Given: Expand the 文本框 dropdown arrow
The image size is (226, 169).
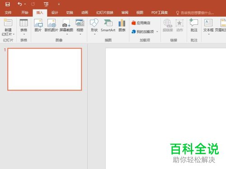Looking at the screenshot, I should (x=209, y=34).
